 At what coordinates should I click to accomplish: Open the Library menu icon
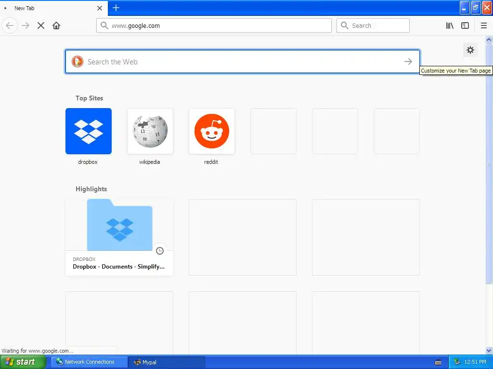click(450, 25)
